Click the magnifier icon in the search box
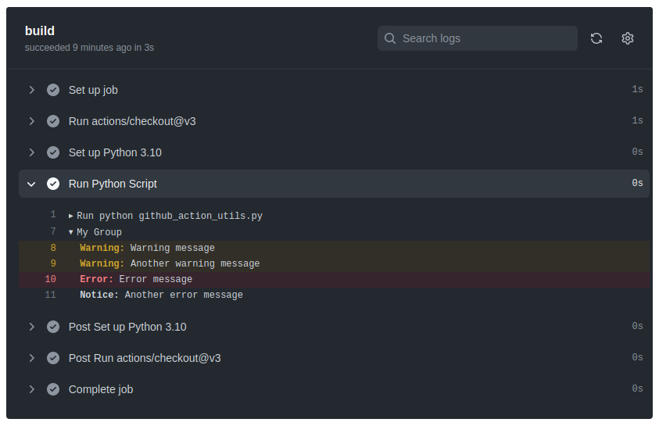The image size is (659, 426). coord(390,38)
